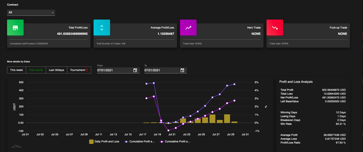Click the Total Profit/Loss value 491.93562469999995

72,34
